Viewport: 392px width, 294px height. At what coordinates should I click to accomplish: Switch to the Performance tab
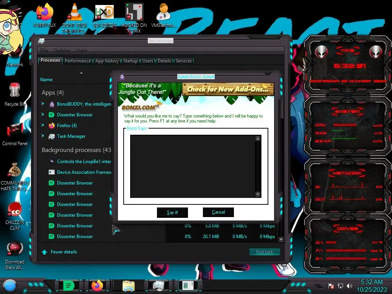78,61
